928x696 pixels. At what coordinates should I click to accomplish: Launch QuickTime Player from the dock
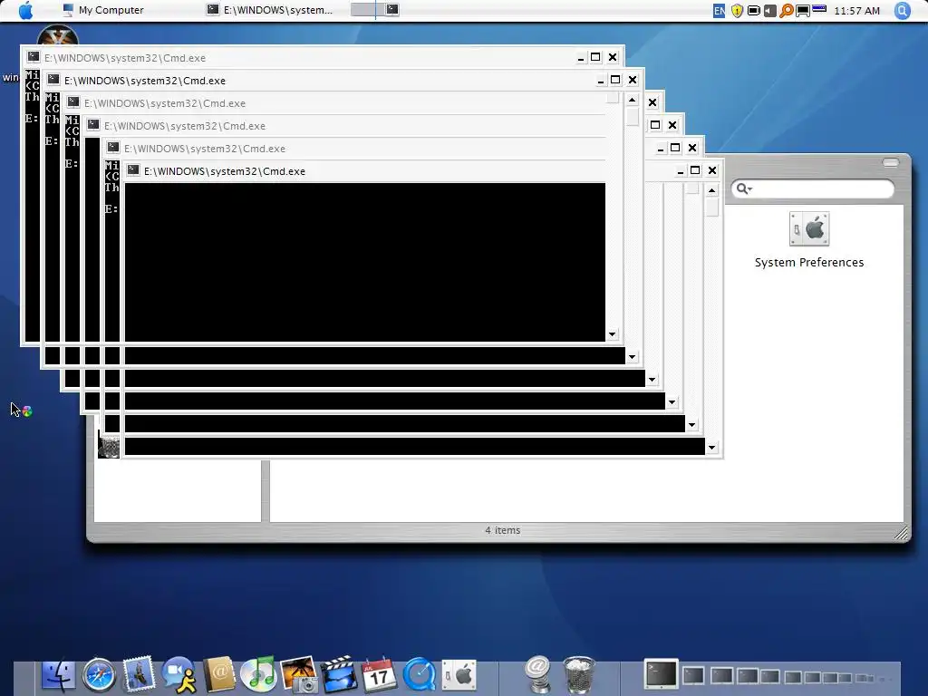419,674
